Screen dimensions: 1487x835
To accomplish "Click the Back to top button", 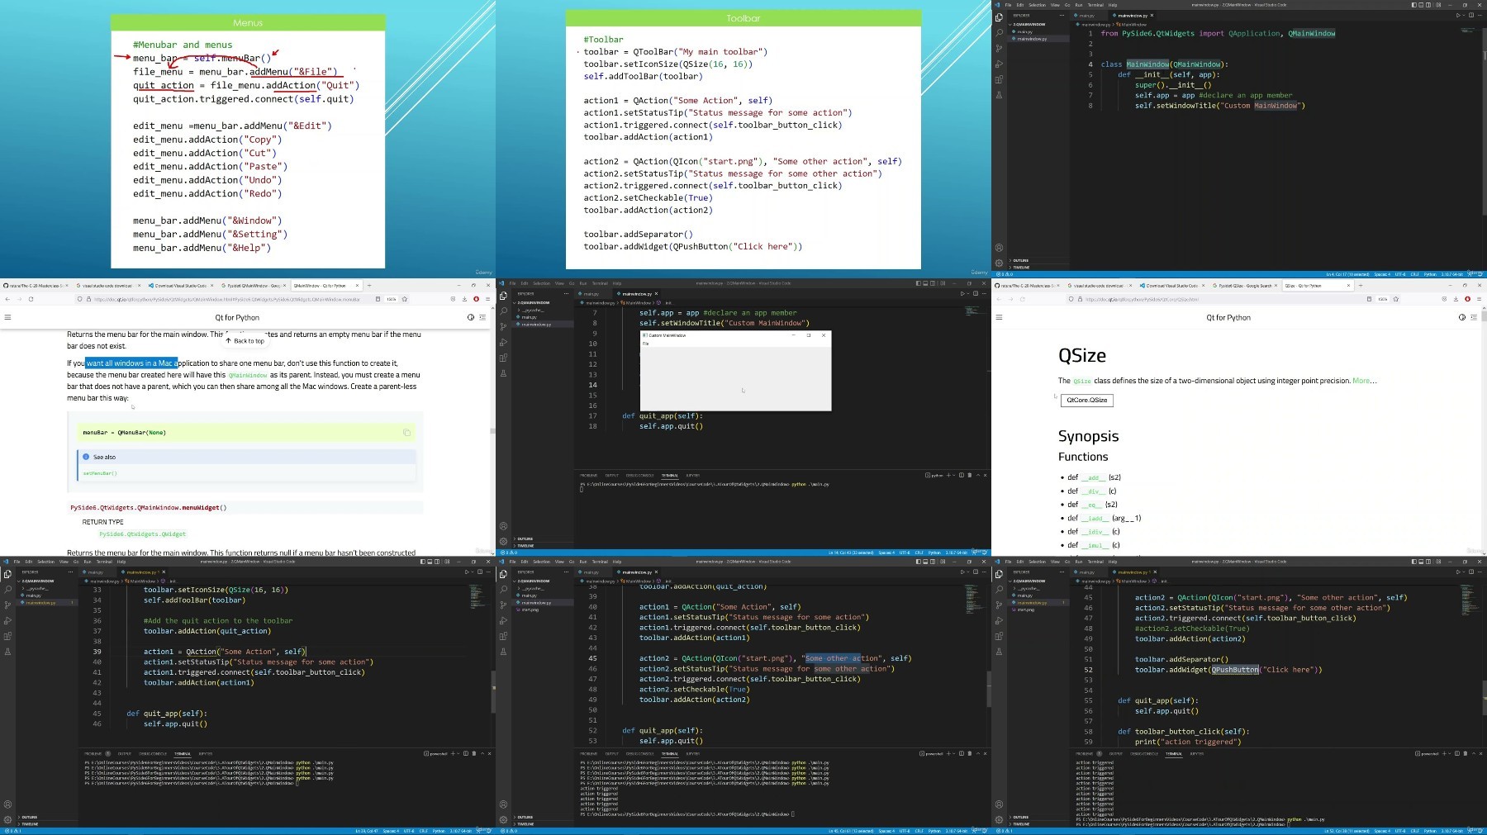I will tap(245, 341).
